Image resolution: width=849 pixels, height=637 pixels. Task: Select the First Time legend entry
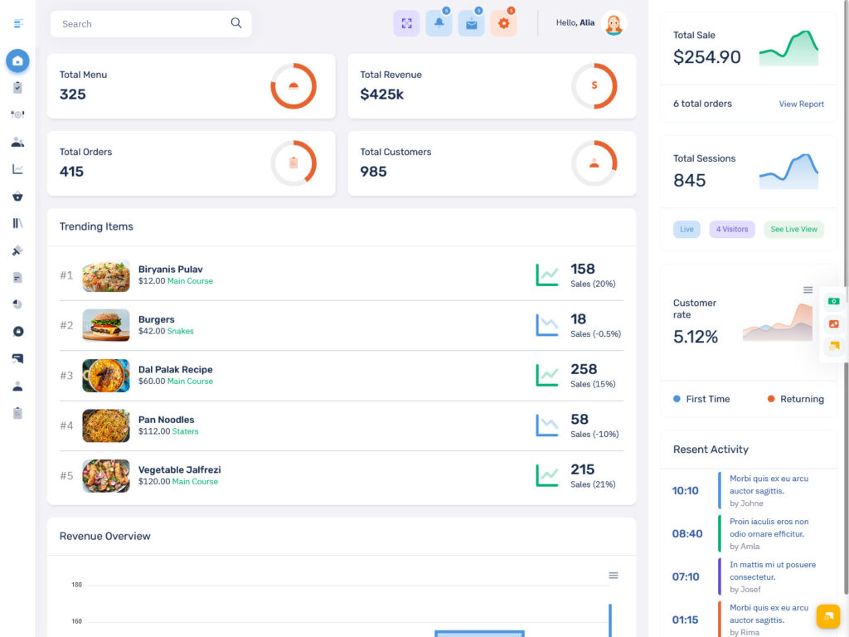[701, 399]
